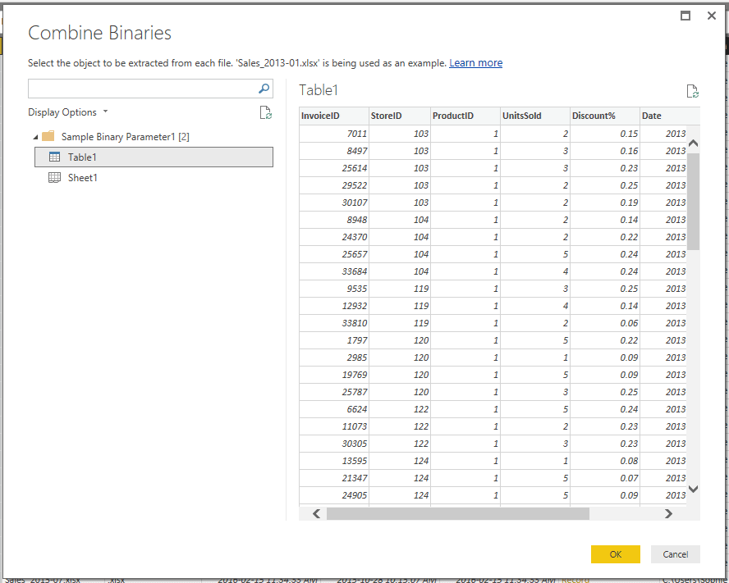Collapse the Sample Binary Parameter1 tree node
This screenshot has width=729, height=583.
[34, 137]
